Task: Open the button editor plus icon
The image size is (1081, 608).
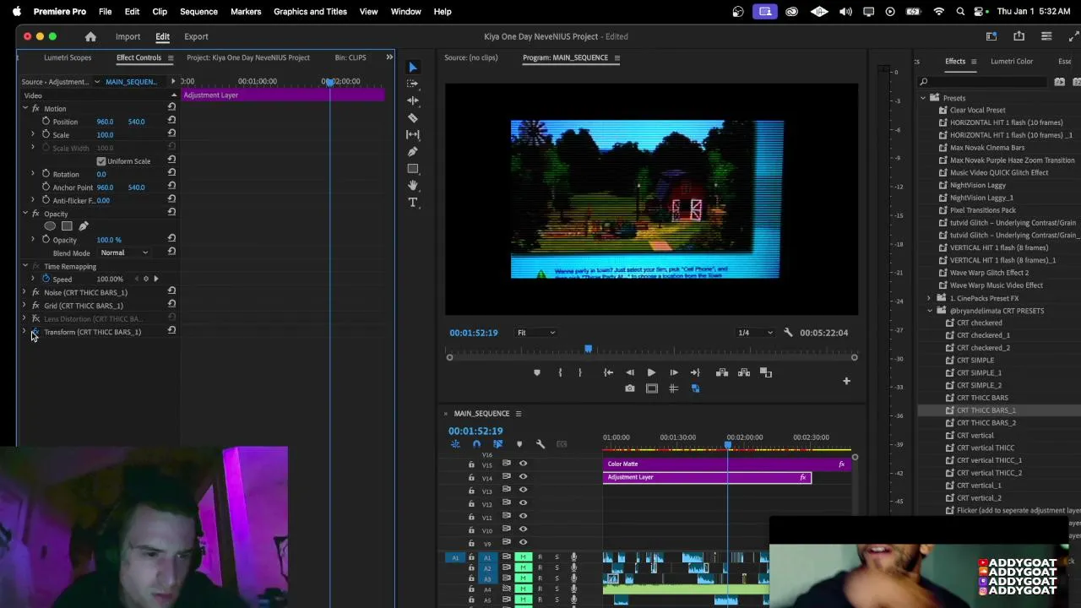Action: point(846,381)
